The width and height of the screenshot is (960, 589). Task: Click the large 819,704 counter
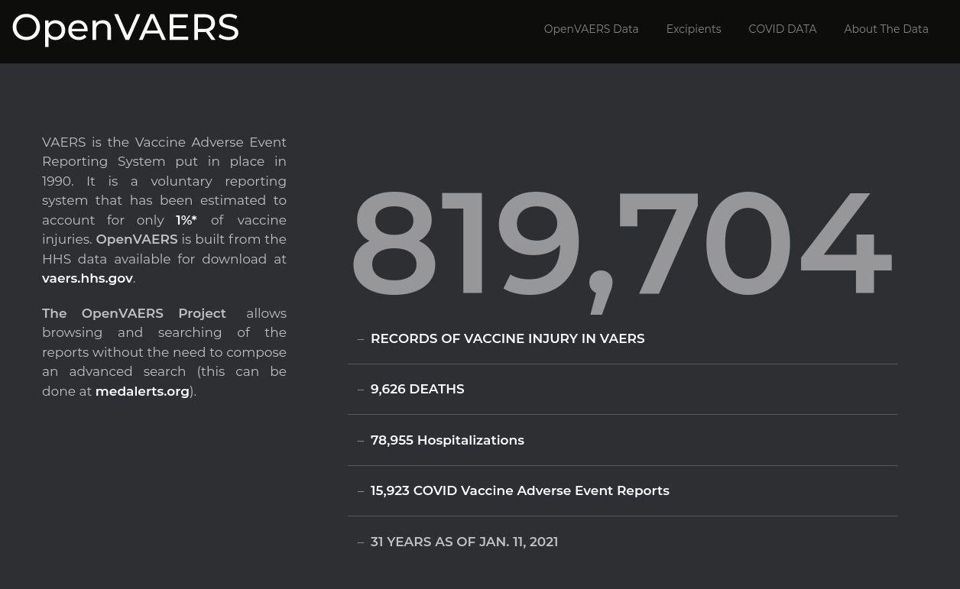click(x=621, y=244)
